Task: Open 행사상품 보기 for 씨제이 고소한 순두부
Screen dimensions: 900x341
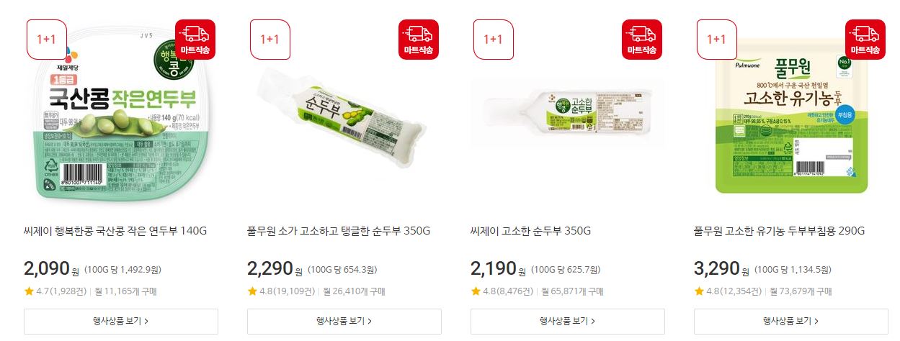Action: click(568, 321)
